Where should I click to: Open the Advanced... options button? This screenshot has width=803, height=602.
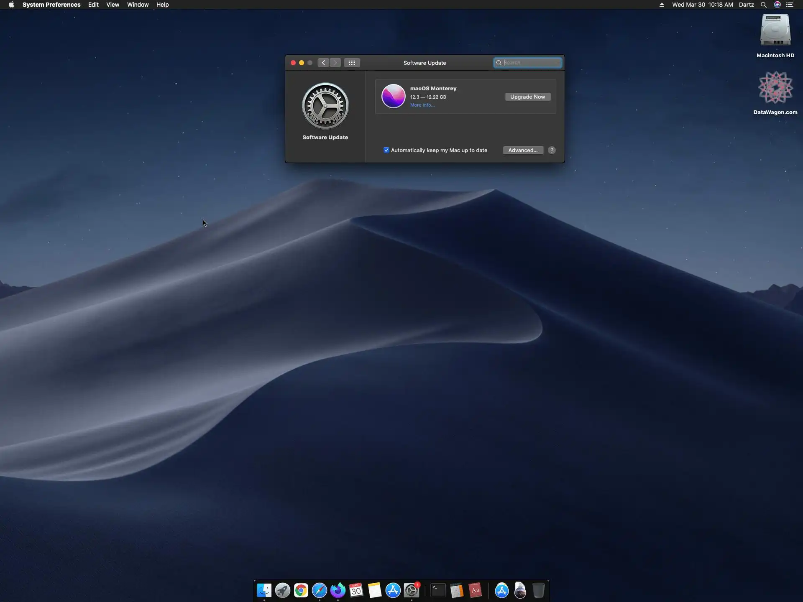(523, 150)
